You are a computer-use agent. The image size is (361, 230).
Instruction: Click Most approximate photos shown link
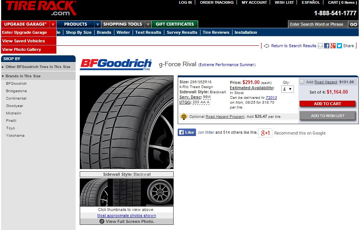(x=126, y=216)
